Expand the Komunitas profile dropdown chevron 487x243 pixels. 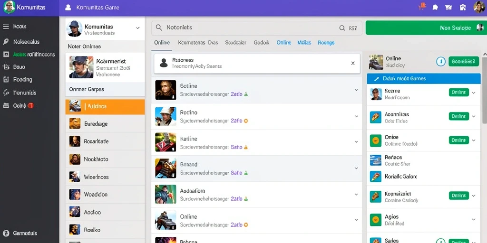coord(137,28)
